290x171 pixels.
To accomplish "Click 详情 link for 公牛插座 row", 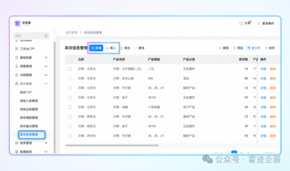I will pyautogui.click(x=263, y=69).
